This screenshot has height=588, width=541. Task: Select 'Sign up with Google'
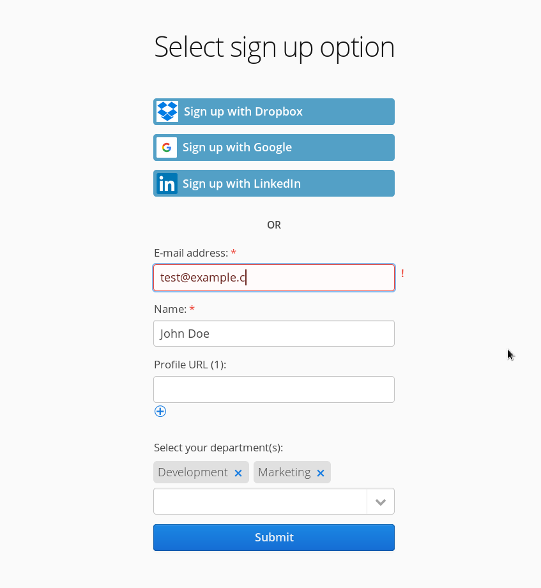tap(273, 147)
